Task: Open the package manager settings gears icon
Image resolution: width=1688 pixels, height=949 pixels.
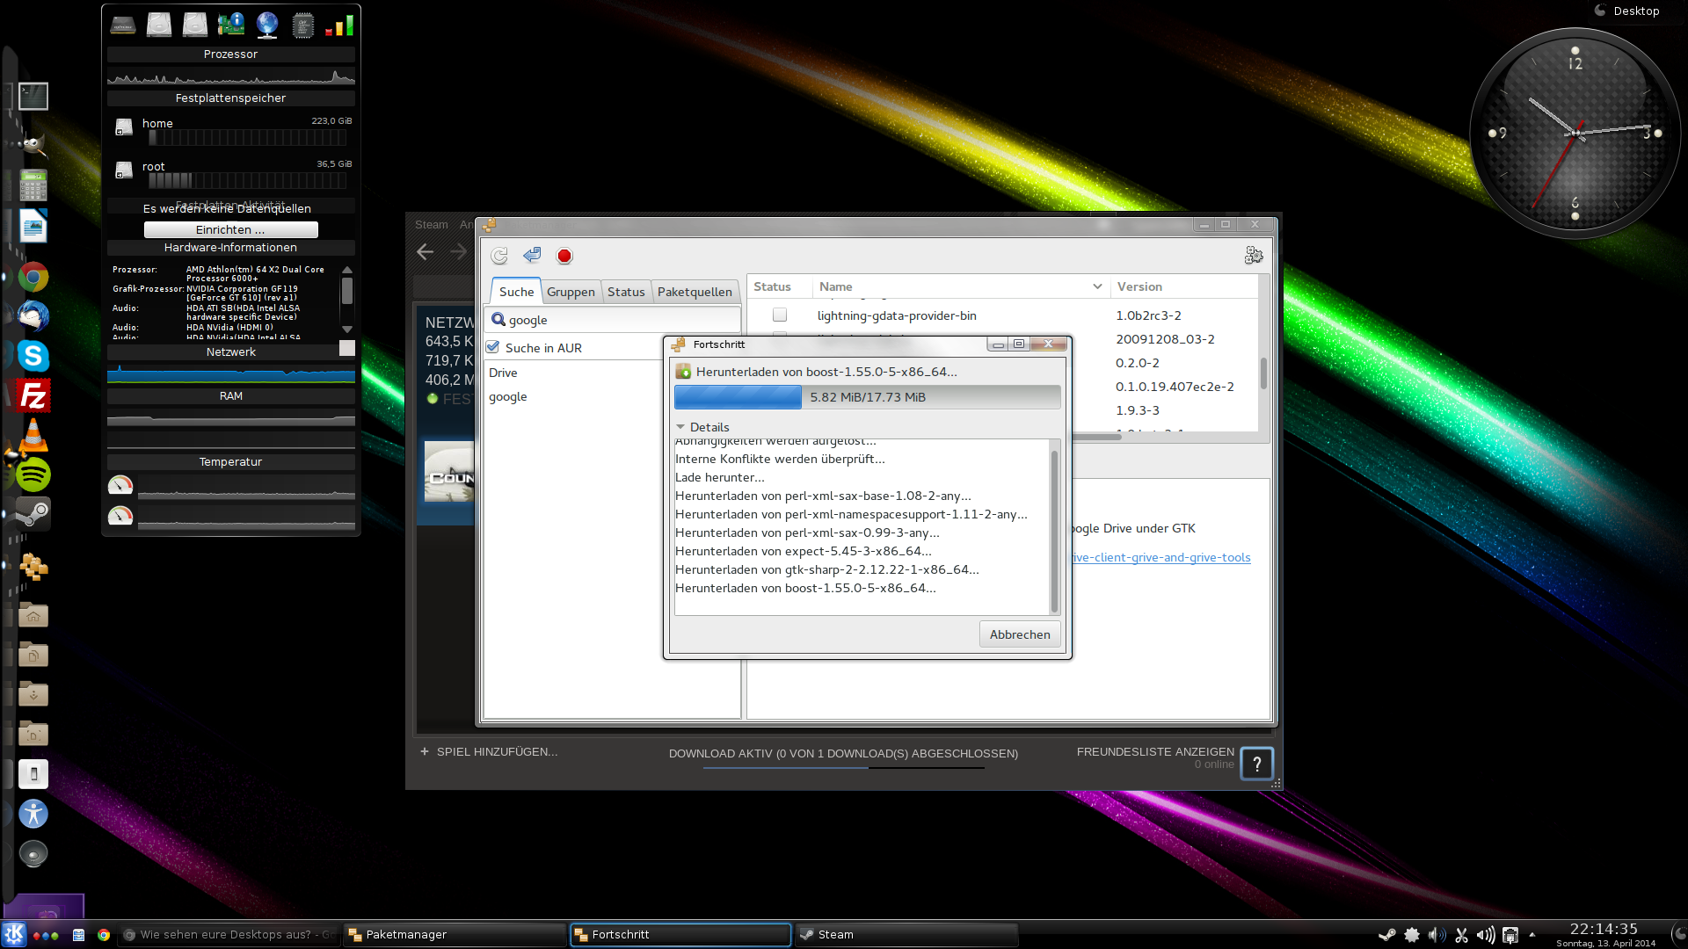Action: click(x=1254, y=256)
